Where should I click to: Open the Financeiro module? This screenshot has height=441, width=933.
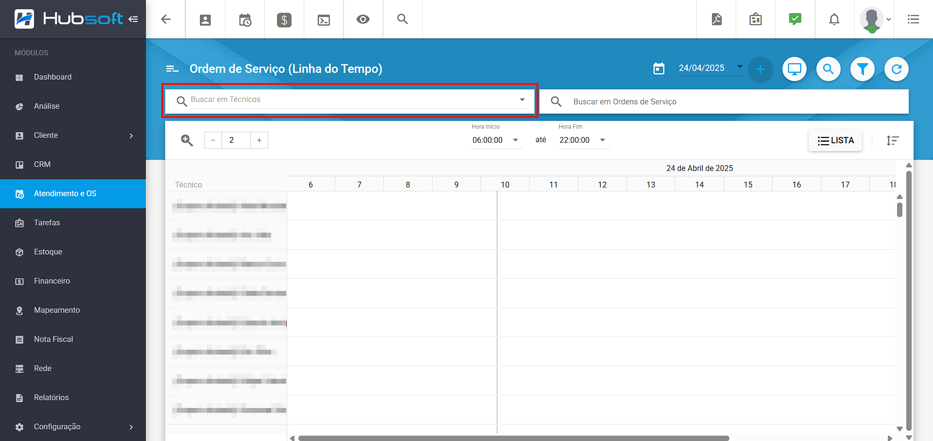point(73,281)
